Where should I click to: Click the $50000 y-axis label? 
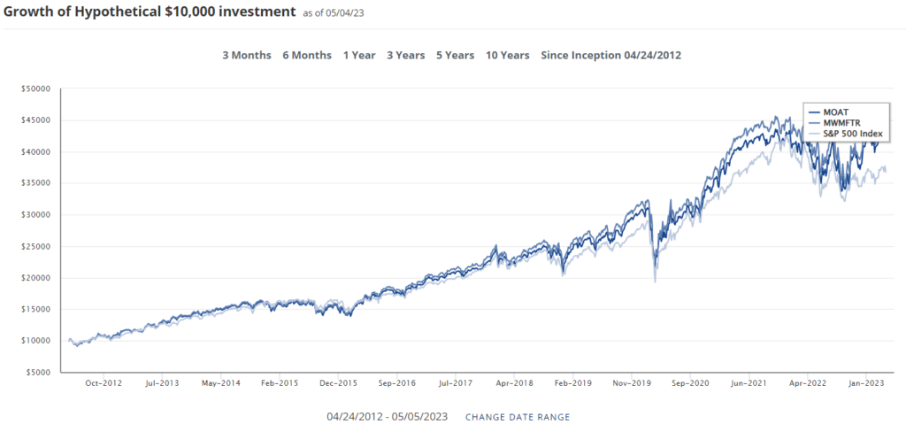(x=39, y=89)
